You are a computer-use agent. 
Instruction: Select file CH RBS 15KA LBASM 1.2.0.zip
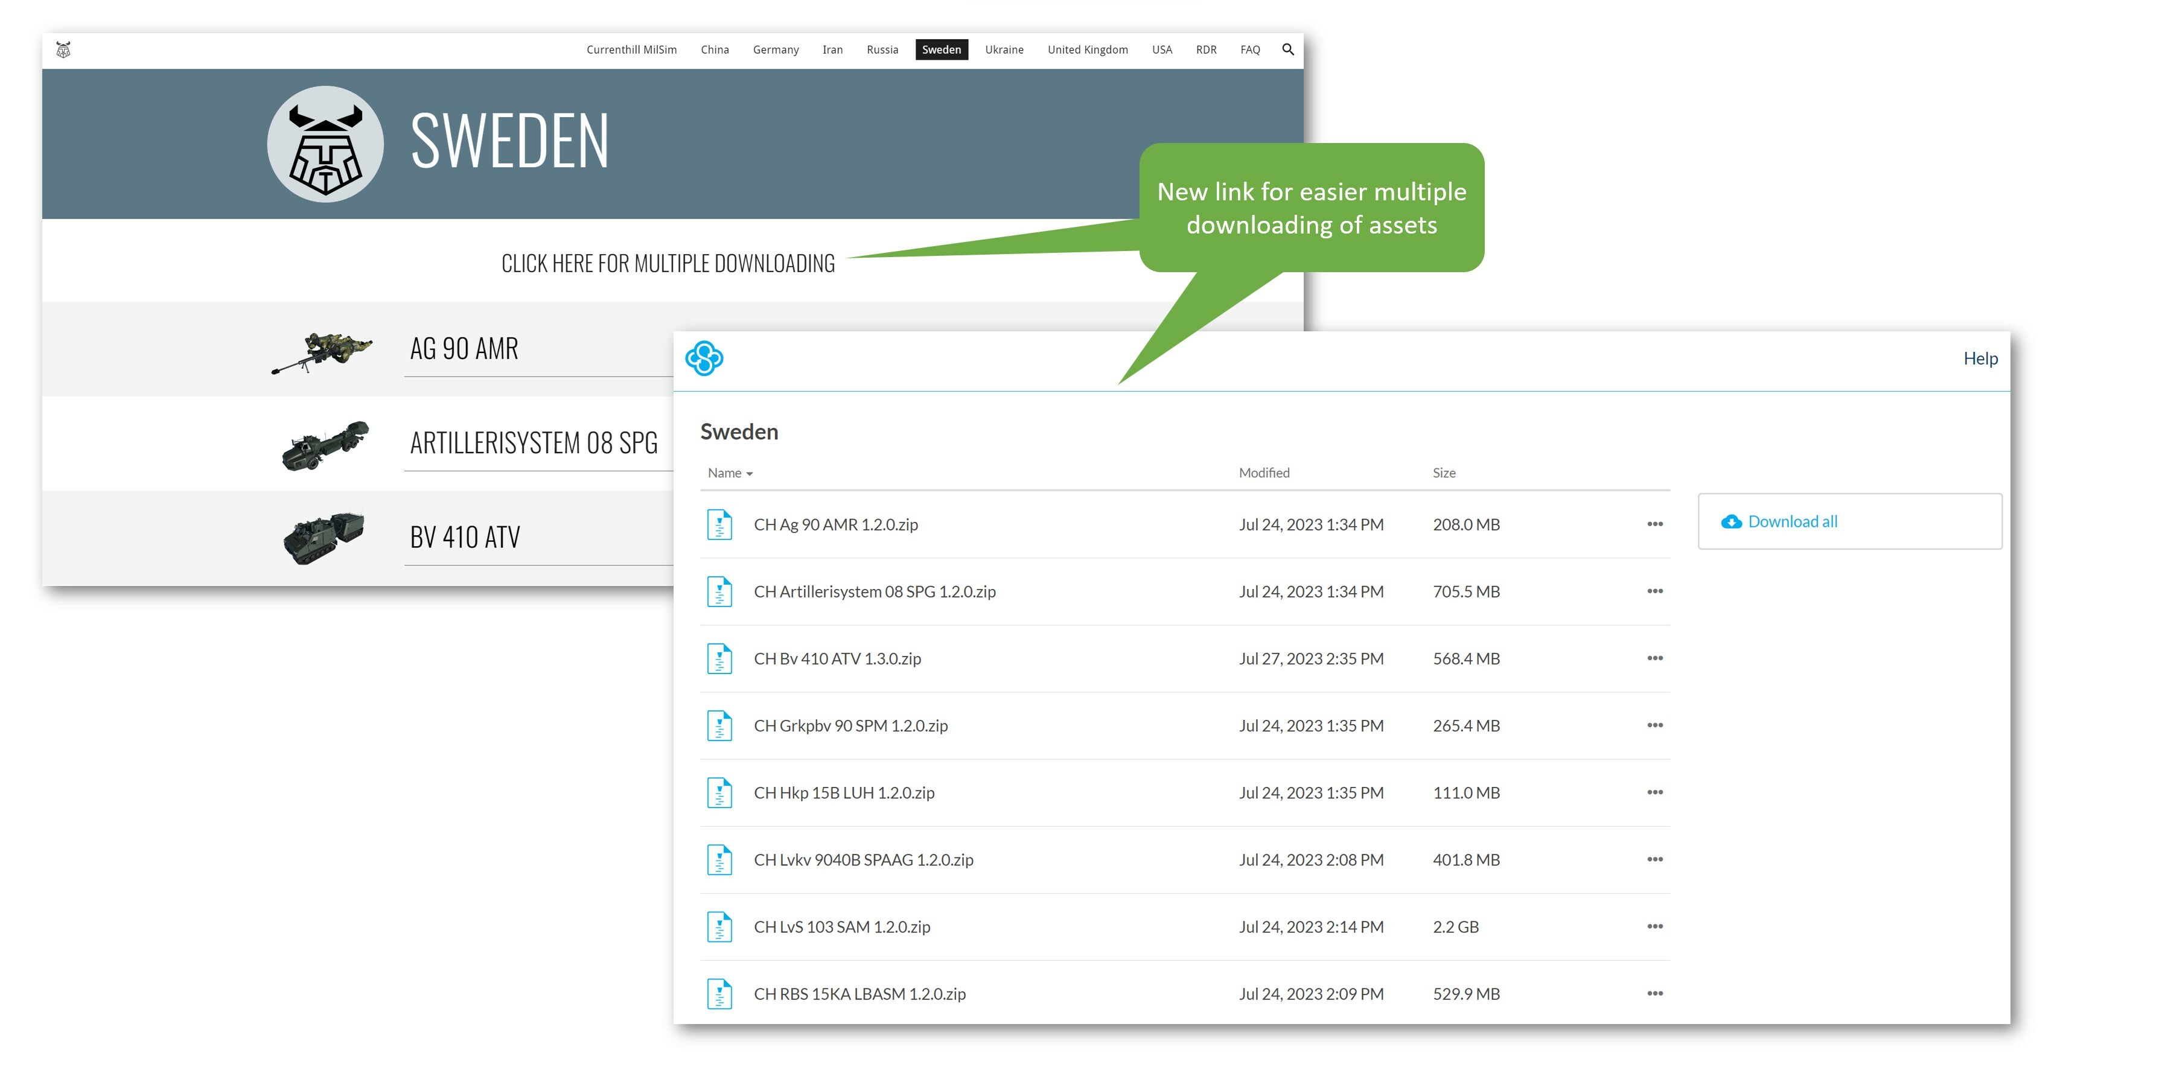tap(859, 994)
